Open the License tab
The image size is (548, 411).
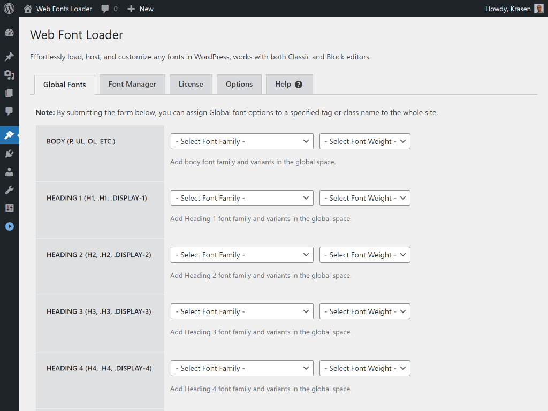191,84
